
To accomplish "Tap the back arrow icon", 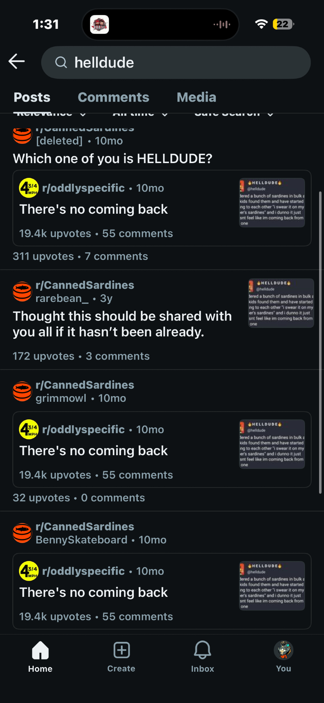I will (17, 62).
